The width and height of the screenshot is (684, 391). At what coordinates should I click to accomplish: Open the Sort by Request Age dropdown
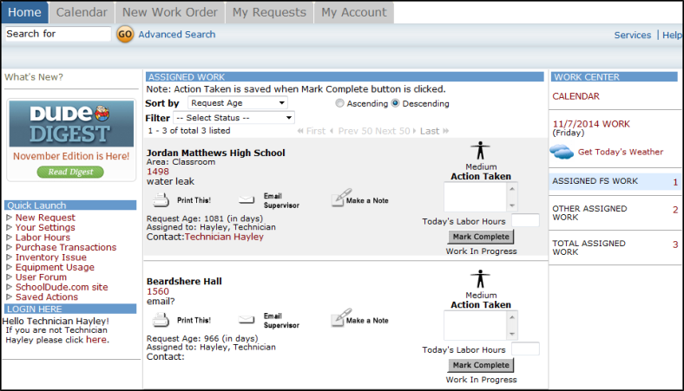point(237,102)
